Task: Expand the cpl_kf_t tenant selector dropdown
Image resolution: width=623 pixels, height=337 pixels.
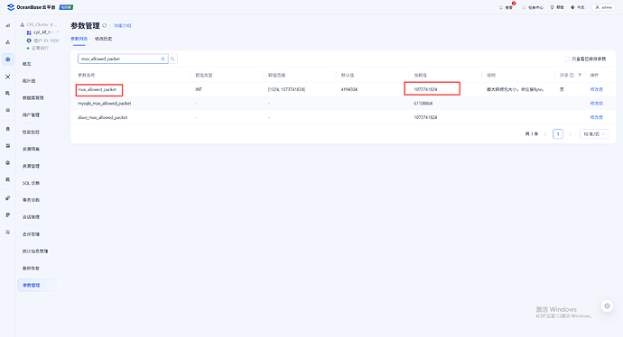Action: (x=43, y=32)
